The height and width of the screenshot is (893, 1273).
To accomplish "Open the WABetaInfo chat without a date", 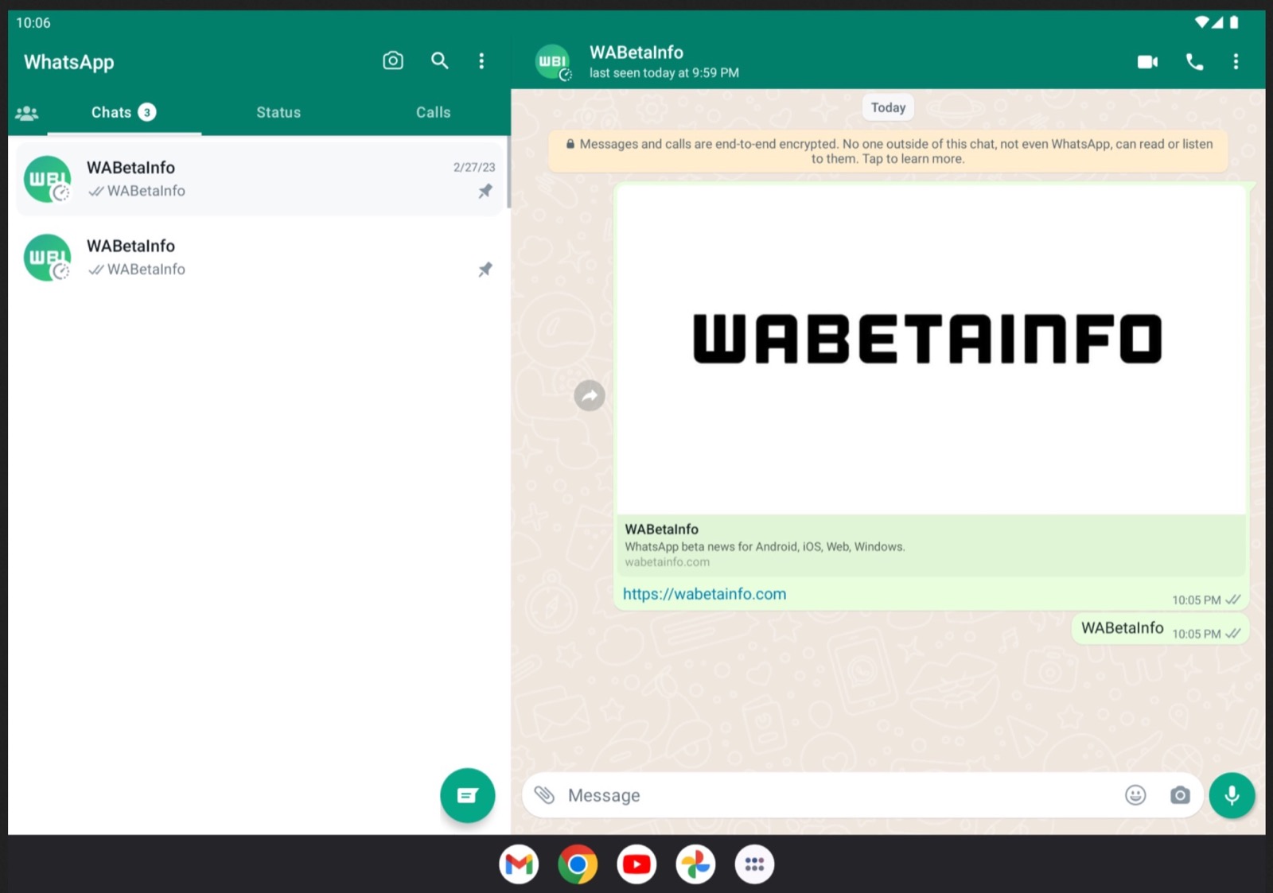I will click(x=259, y=258).
